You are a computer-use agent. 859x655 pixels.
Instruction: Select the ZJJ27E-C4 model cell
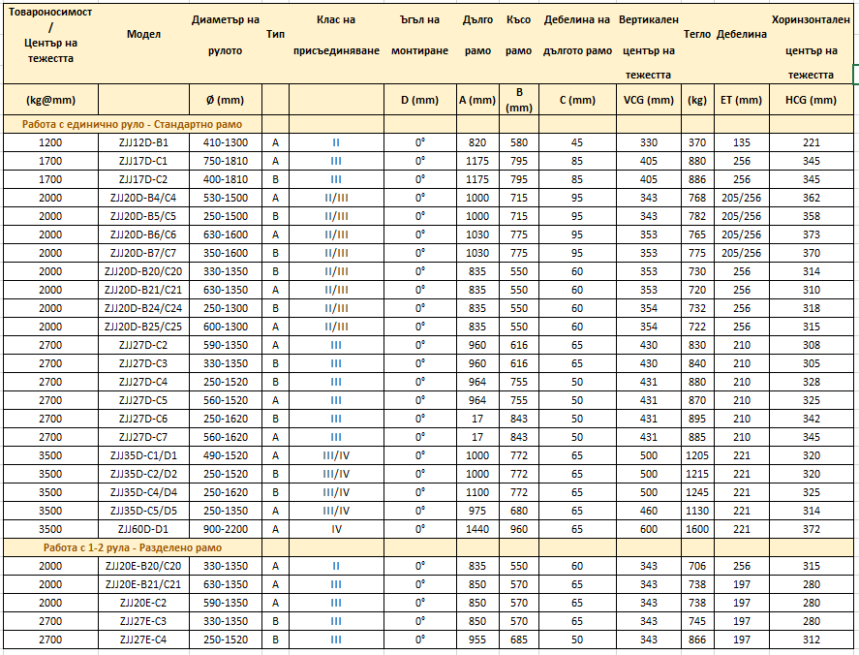pyautogui.click(x=143, y=639)
